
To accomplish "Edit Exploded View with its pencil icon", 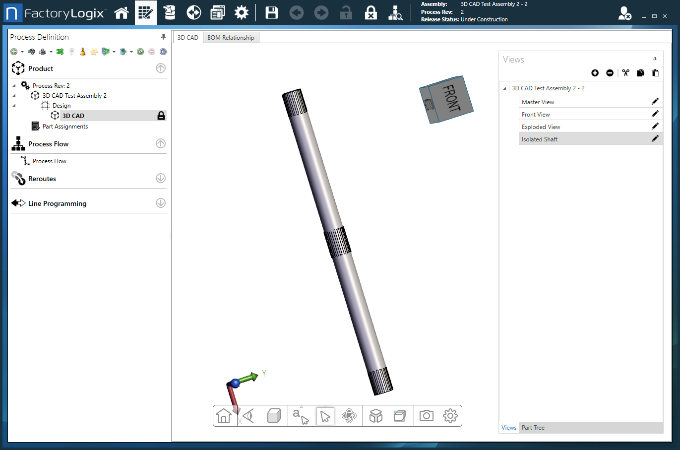I will click(x=655, y=127).
